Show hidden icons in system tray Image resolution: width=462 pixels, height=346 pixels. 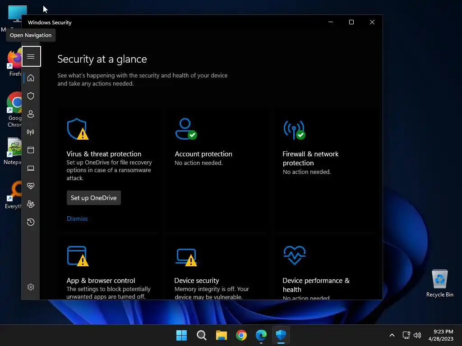pyautogui.click(x=392, y=335)
